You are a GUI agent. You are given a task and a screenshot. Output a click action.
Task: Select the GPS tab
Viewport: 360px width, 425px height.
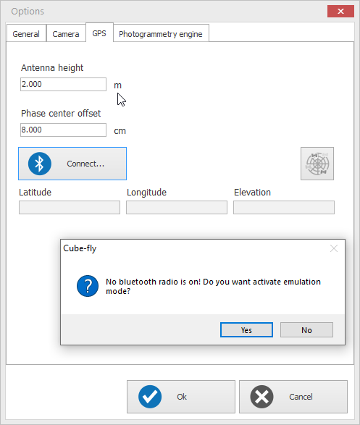point(99,33)
